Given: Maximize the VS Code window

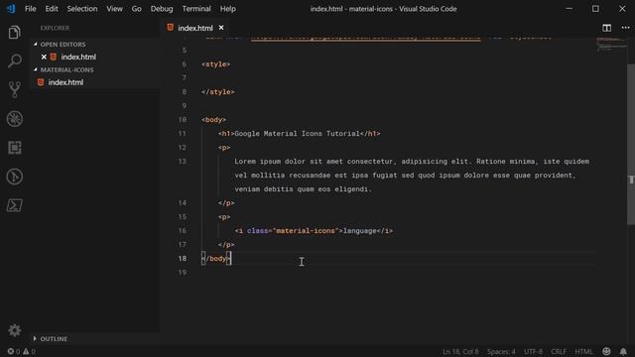Looking at the screenshot, I should click(x=595, y=9).
